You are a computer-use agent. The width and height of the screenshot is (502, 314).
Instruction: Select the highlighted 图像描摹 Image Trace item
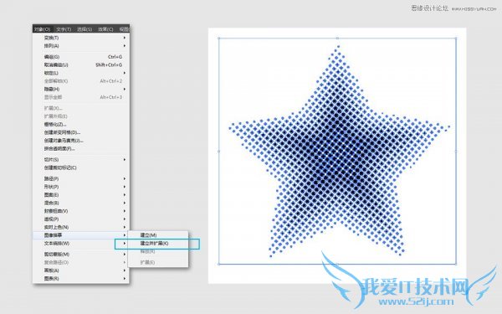81,235
